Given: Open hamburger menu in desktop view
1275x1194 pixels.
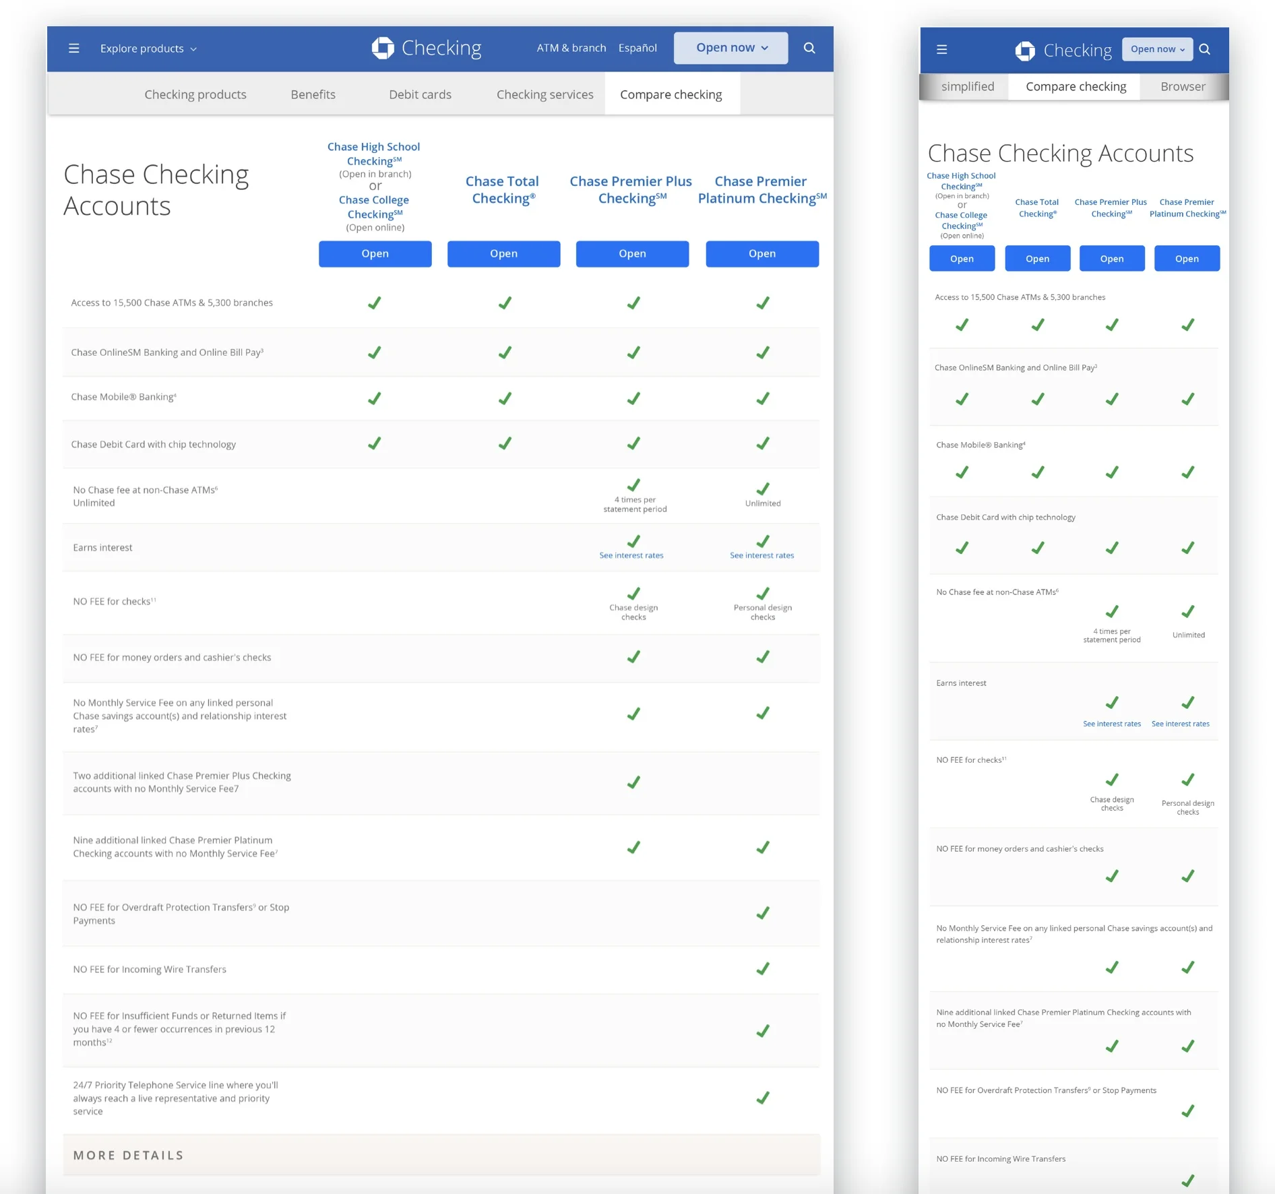Looking at the screenshot, I should [x=74, y=49].
